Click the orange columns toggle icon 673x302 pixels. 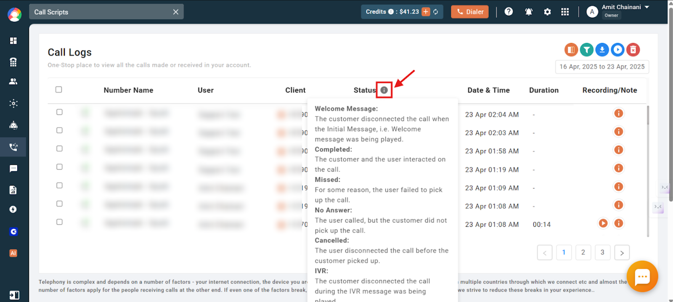(571, 50)
